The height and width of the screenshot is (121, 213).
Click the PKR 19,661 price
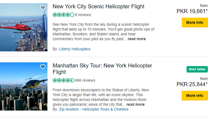192,11
